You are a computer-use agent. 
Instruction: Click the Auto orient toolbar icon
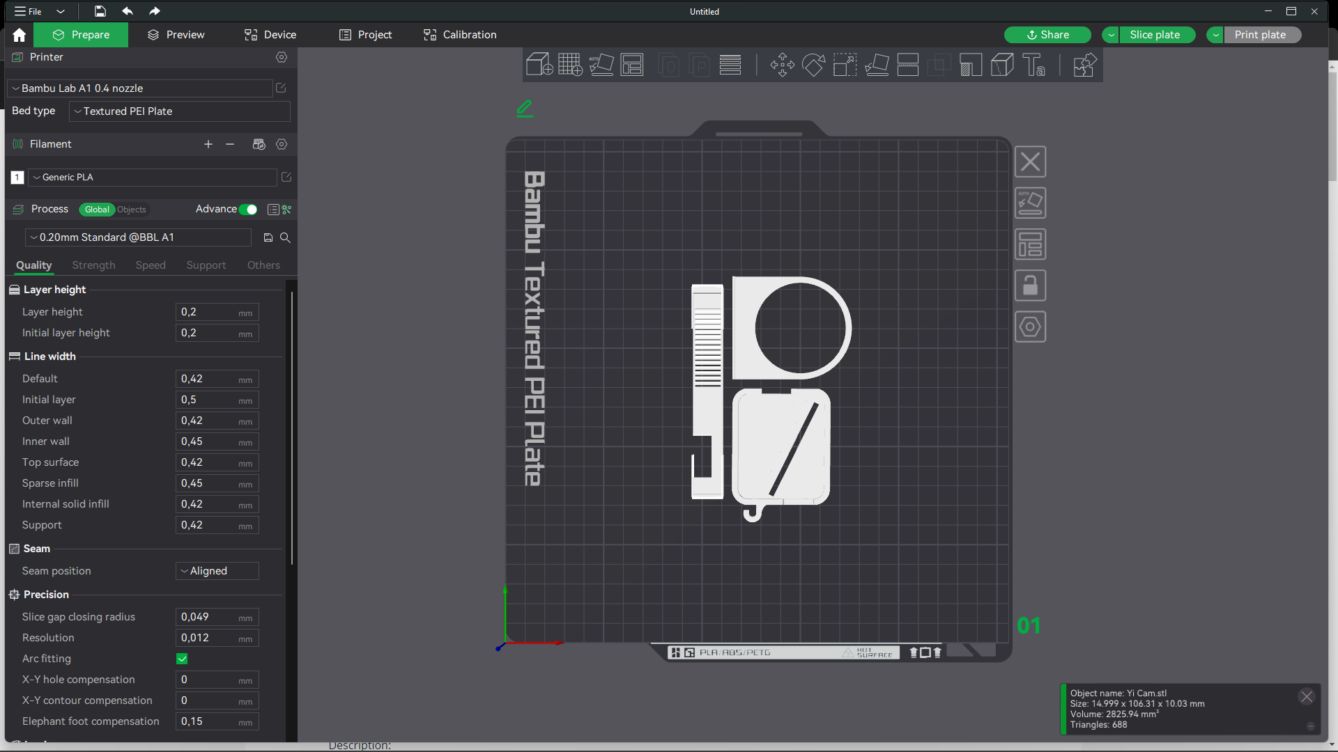click(x=601, y=65)
